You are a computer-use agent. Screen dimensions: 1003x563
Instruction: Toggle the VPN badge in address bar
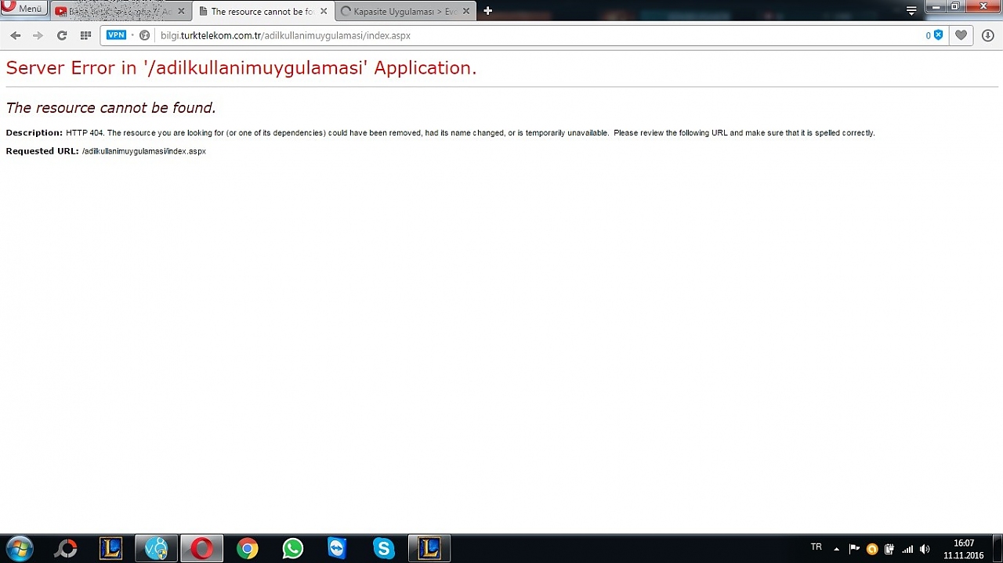click(x=116, y=35)
